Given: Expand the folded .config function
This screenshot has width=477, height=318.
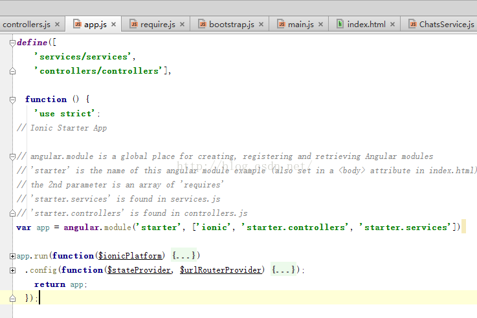Looking at the screenshot, I should (x=12, y=270).
